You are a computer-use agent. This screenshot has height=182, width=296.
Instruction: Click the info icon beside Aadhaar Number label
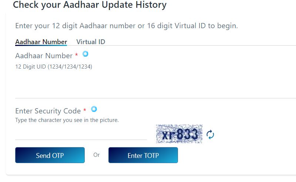(85, 54)
